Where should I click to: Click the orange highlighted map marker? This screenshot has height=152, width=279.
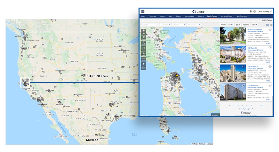click(x=177, y=75)
